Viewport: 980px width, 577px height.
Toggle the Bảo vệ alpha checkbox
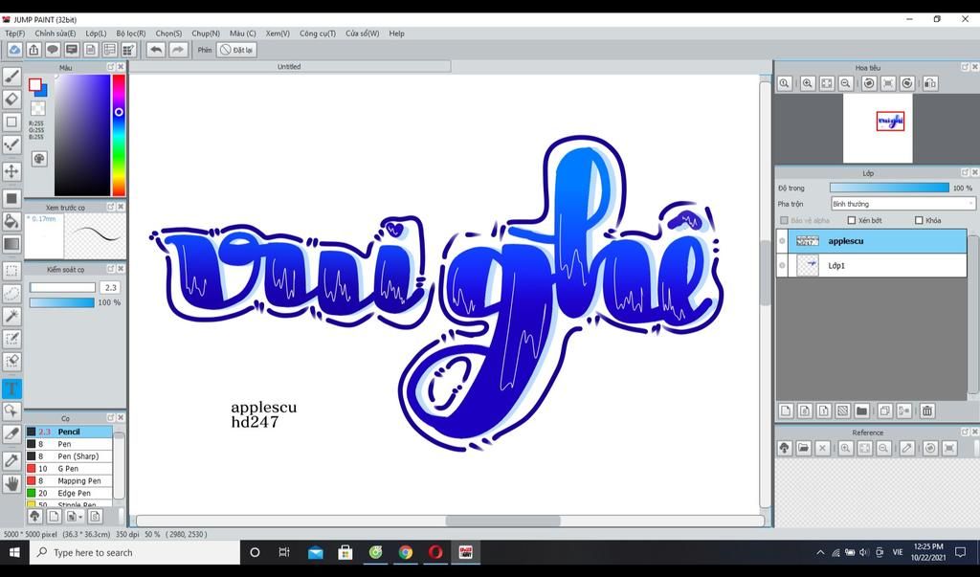point(784,220)
